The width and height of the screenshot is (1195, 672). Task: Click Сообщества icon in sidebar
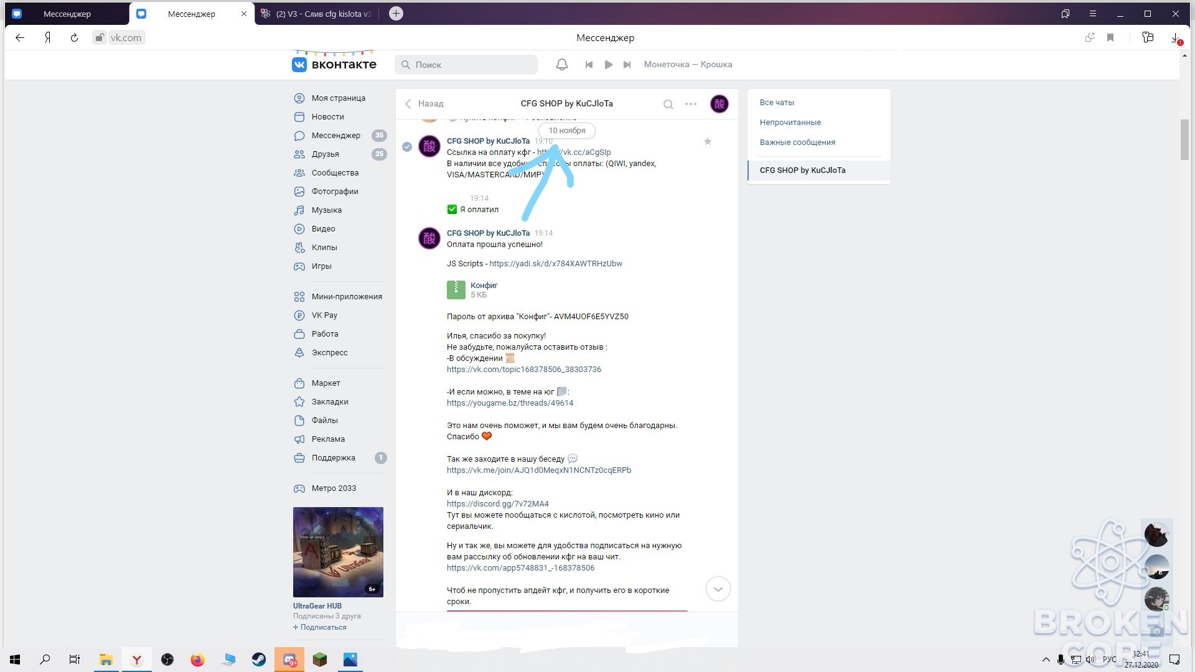[299, 173]
